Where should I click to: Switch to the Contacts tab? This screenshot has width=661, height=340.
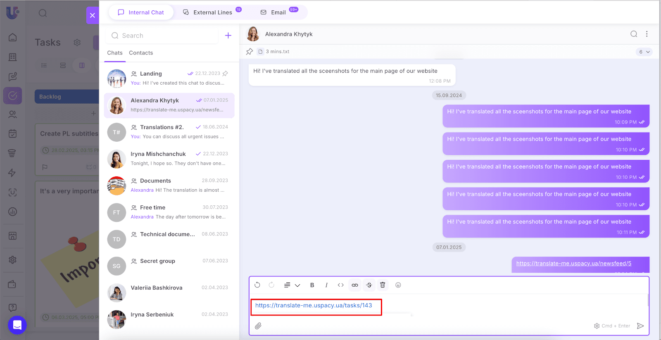(x=141, y=53)
